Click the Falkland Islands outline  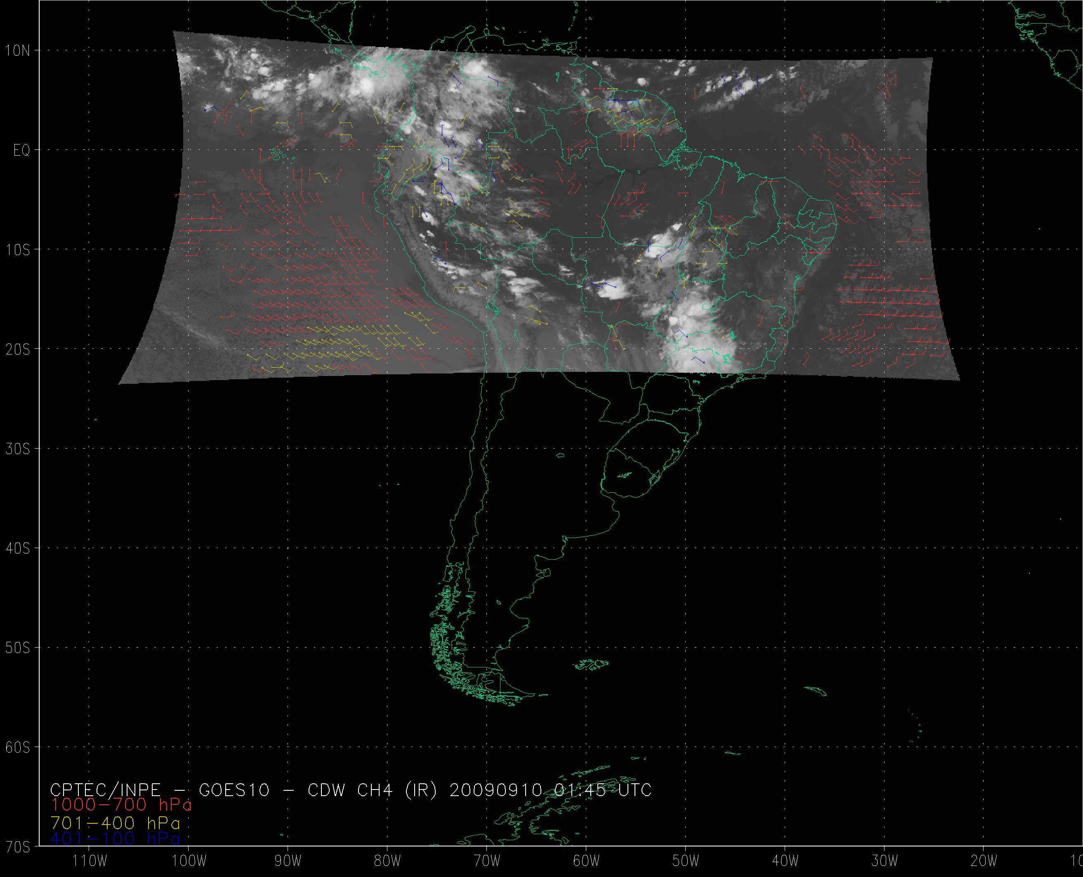pyautogui.click(x=592, y=664)
